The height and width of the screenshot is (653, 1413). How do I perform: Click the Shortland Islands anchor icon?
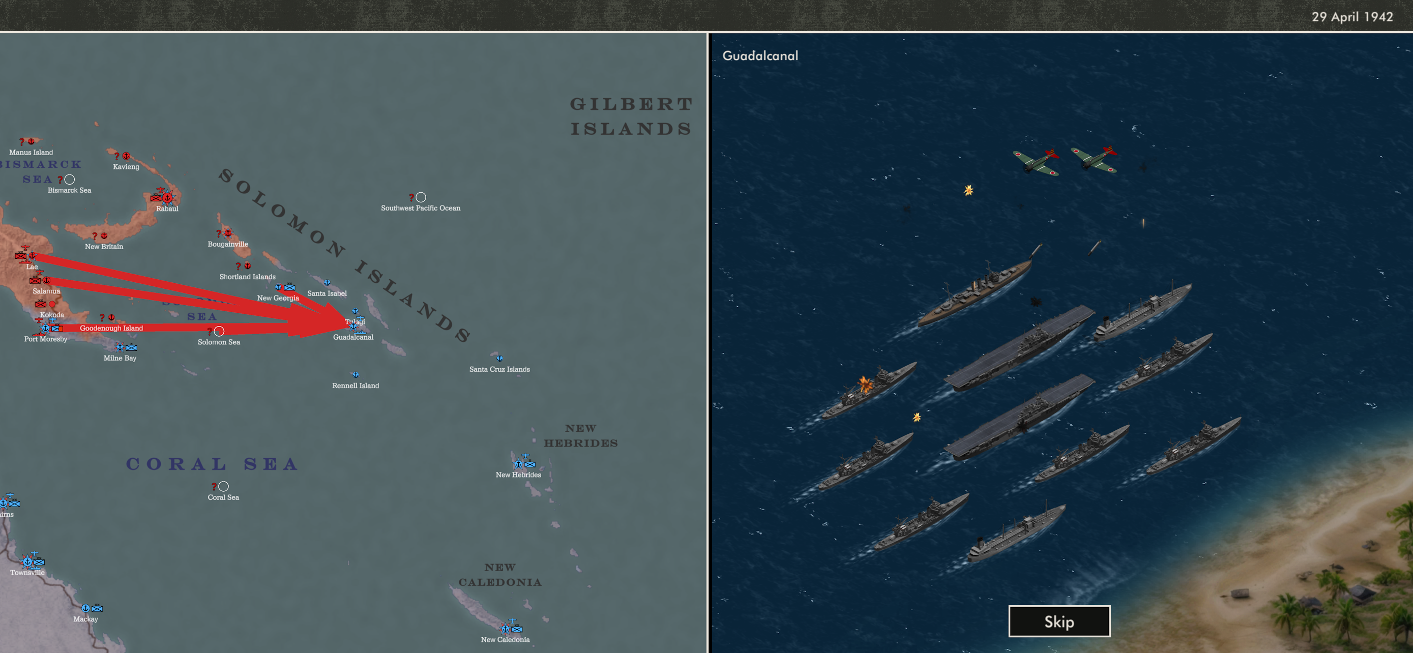coord(248,266)
